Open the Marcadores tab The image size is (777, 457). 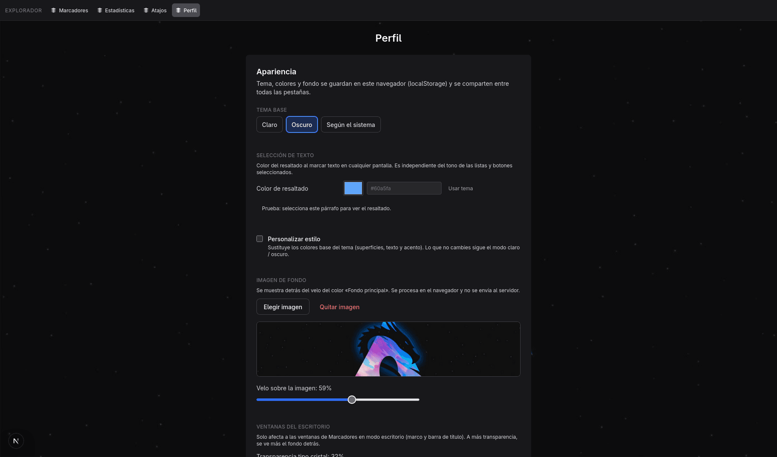pyautogui.click(x=70, y=10)
